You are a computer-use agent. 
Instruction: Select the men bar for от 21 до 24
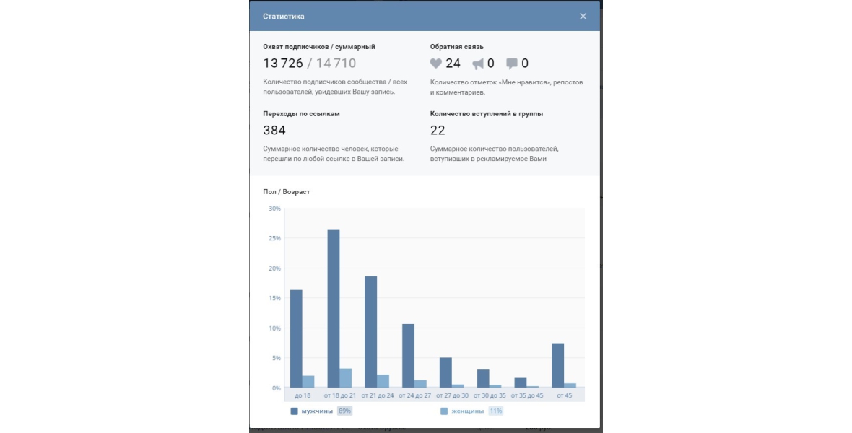click(371, 332)
